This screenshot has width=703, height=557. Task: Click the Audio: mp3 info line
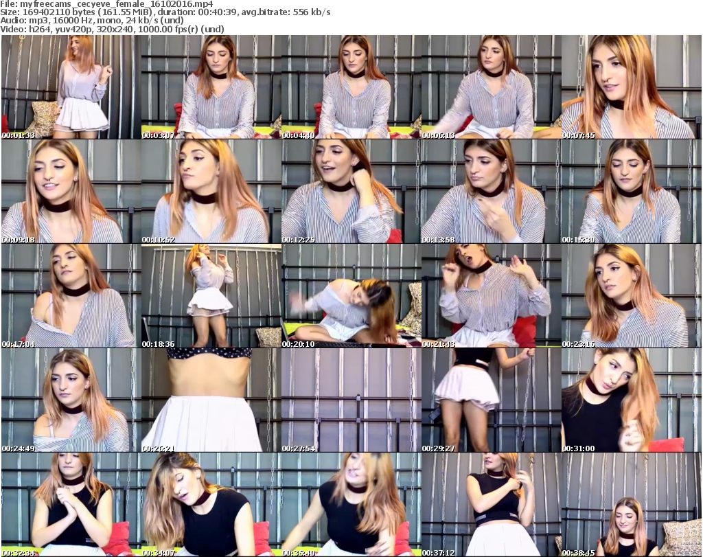(92, 21)
